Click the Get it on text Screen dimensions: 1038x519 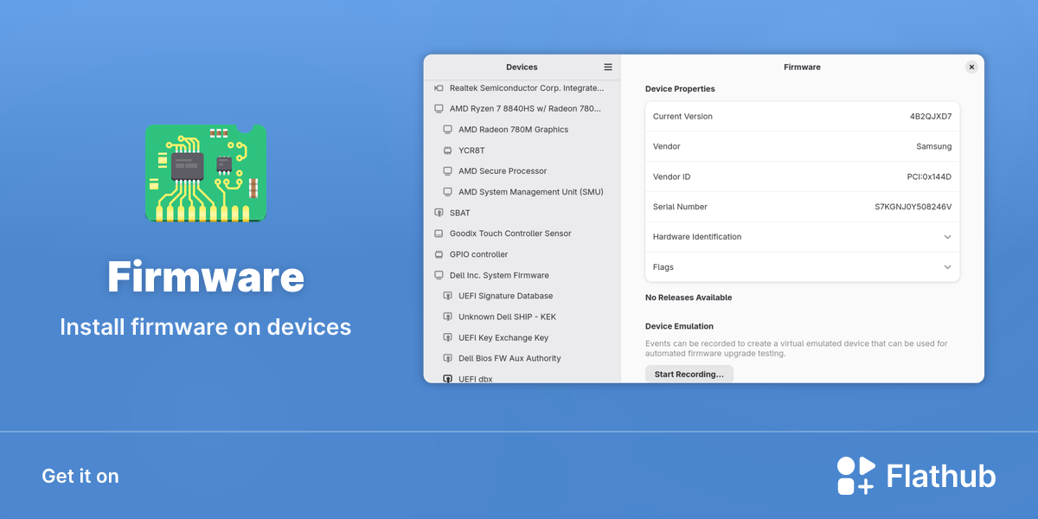[x=80, y=476]
